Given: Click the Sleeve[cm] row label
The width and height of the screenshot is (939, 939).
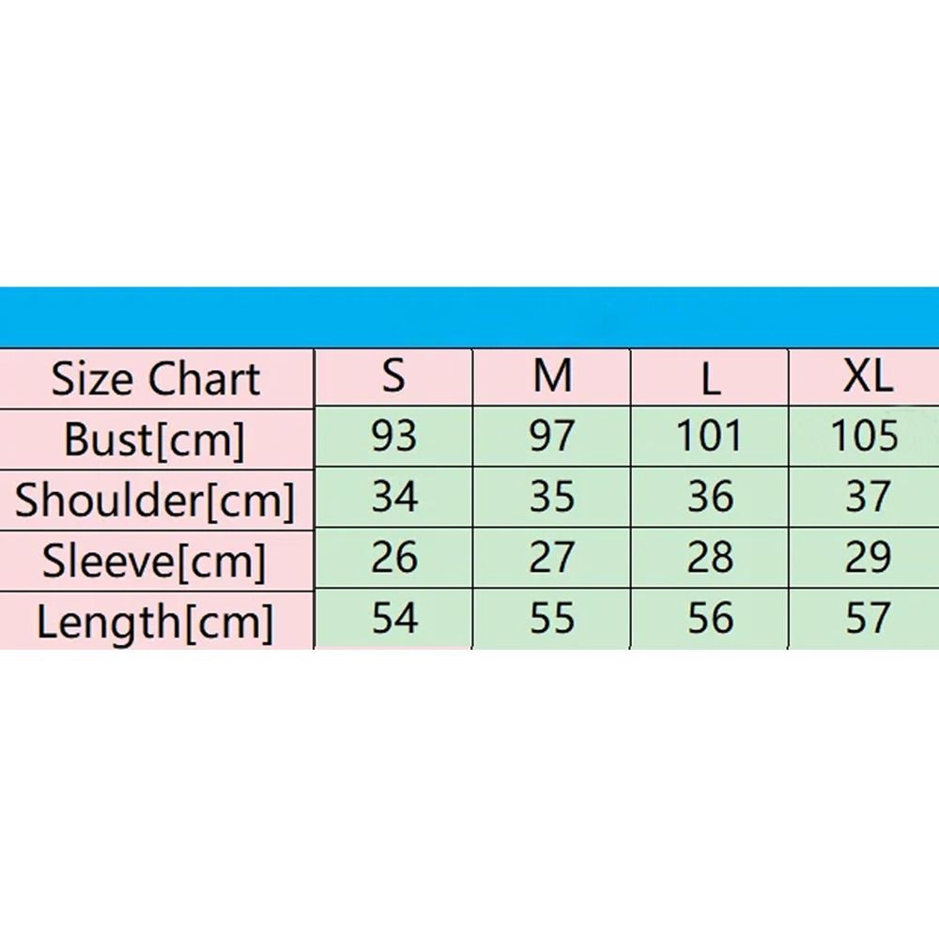Looking at the screenshot, I should click(156, 562).
